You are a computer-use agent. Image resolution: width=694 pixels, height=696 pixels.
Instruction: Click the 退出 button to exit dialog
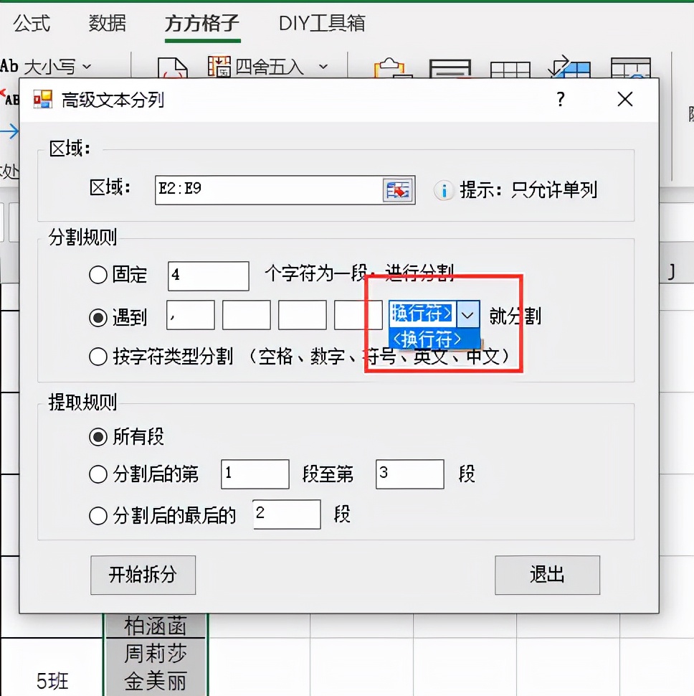(547, 575)
